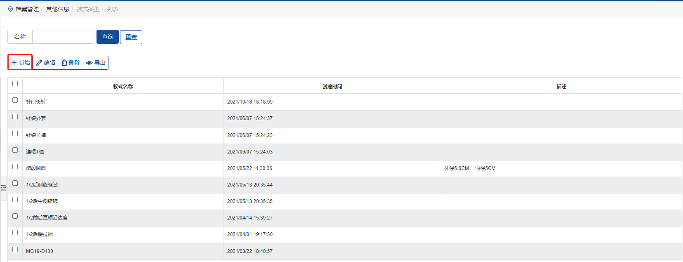Tick the MG19-D430 row checkbox
This screenshot has width=683, height=262.
click(15, 250)
